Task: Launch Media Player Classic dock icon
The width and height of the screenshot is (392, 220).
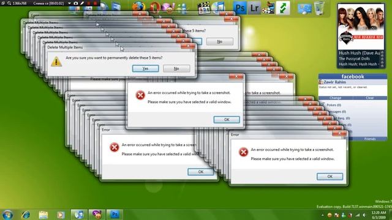Action: coord(204,8)
